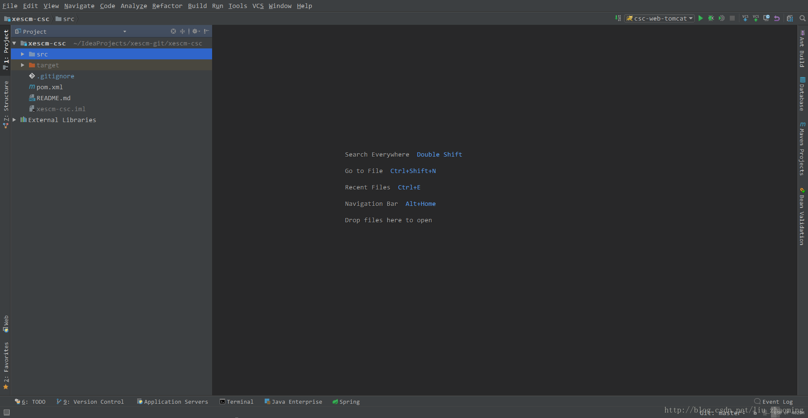Select the target folder row

[112, 65]
